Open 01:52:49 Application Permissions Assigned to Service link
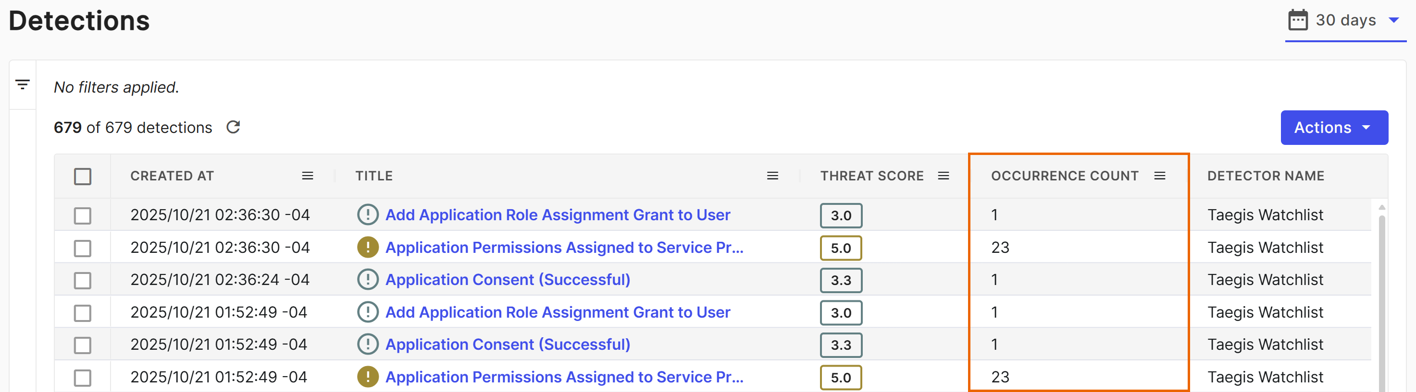 coord(564,377)
